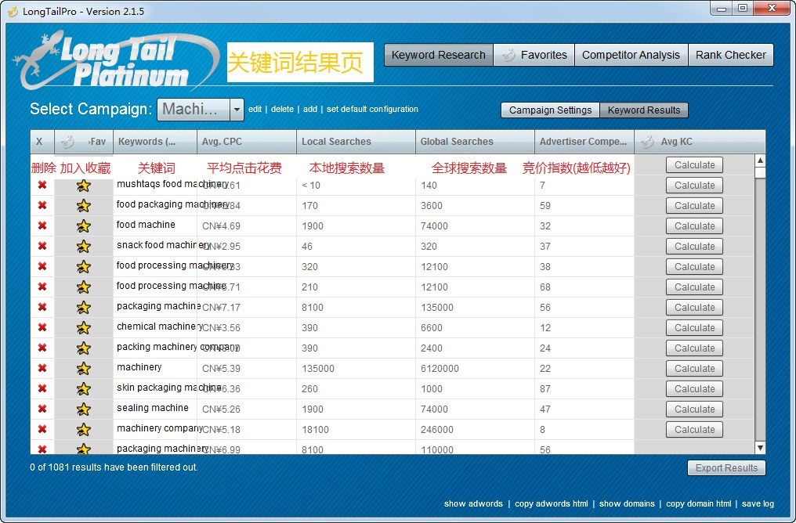Screen dimensions: 796x523
Task: Click the edit campaign link
Action: click(255, 109)
